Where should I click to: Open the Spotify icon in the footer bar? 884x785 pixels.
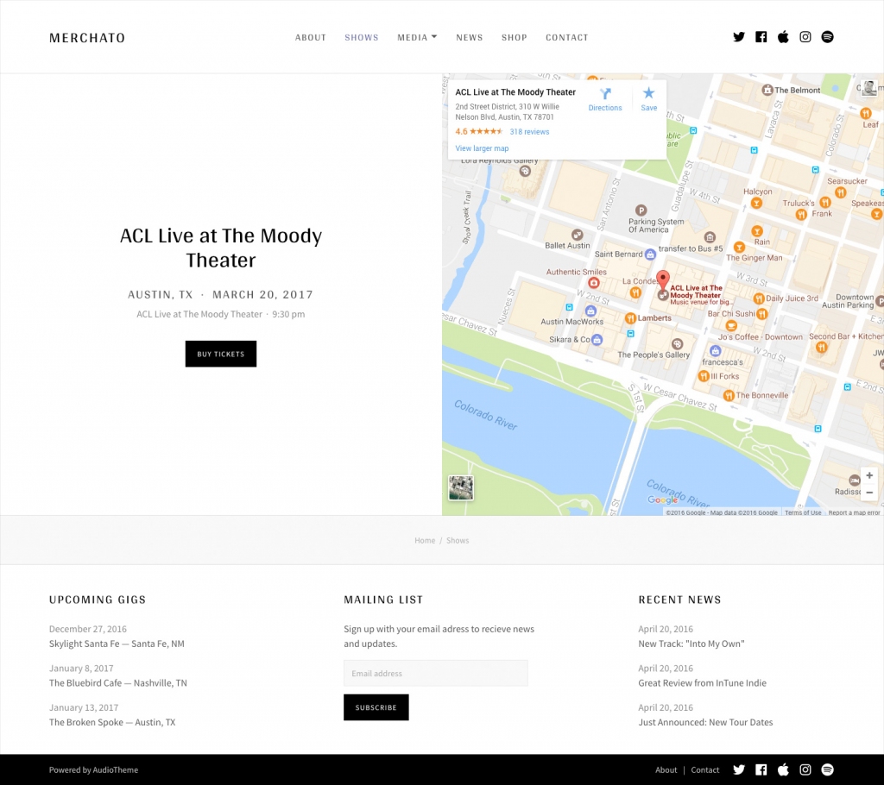pos(827,769)
